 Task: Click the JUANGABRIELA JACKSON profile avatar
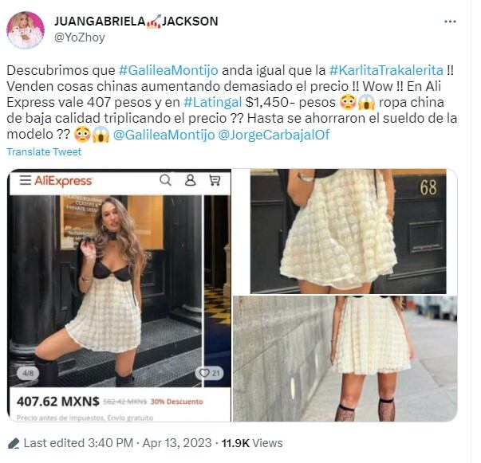(x=26, y=30)
